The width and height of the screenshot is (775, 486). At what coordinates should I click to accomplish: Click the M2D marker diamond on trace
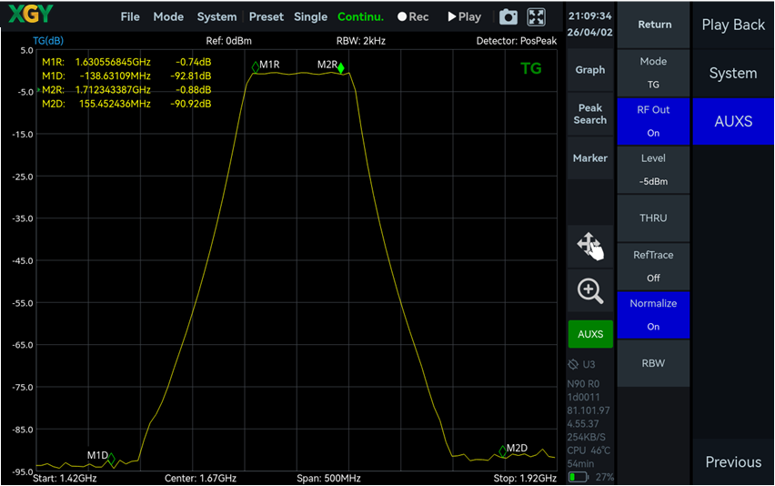[503, 451]
